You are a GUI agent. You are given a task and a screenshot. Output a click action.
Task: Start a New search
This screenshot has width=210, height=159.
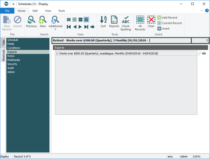coord(43,21)
